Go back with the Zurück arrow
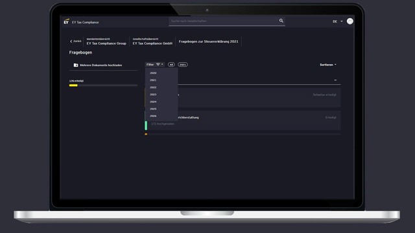Image resolution: width=415 pixels, height=233 pixels. (x=75, y=41)
